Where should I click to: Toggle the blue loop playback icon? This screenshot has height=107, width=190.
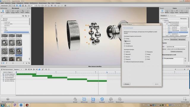tap(39, 69)
